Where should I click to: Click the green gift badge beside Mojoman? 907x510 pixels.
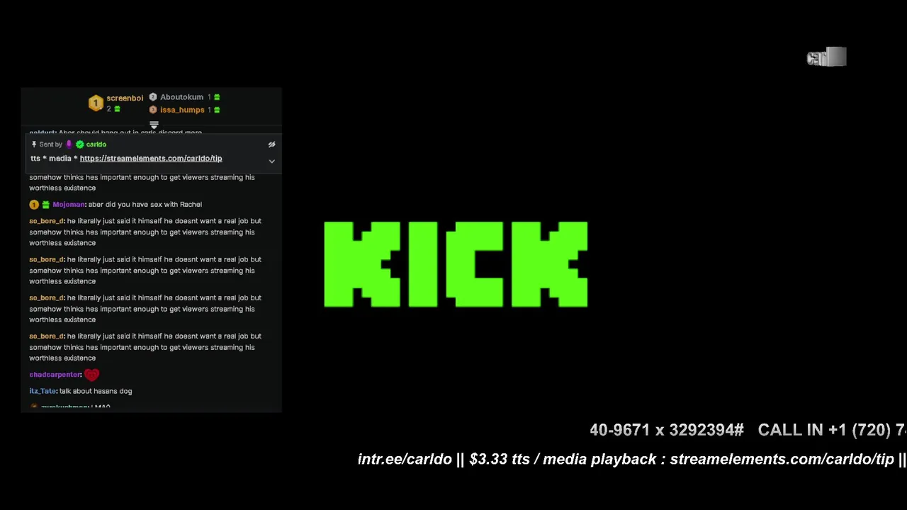tap(45, 205)
